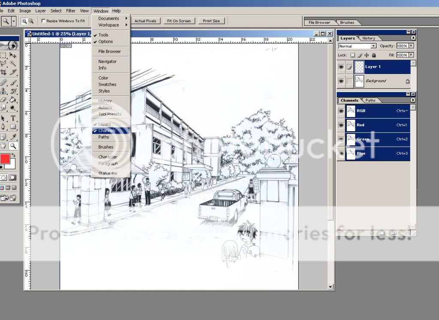Open the Brushes tab in palette well

pyautogui.click(x=347, y=22)
